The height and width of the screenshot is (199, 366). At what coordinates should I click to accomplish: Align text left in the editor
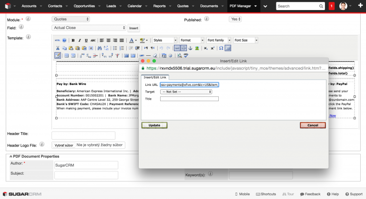[102, 40]
